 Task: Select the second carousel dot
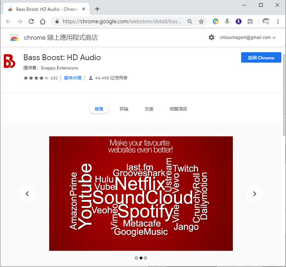pos(141,258)
